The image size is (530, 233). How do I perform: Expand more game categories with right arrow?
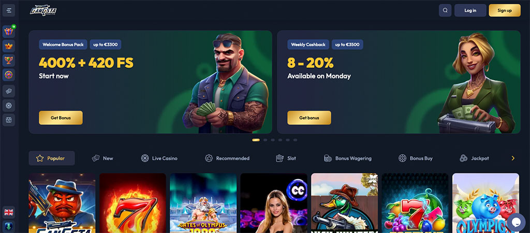tap(513, 158)
